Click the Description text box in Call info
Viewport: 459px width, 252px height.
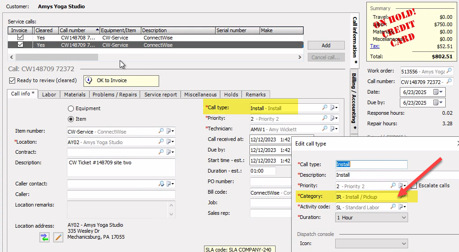[121, 168]
